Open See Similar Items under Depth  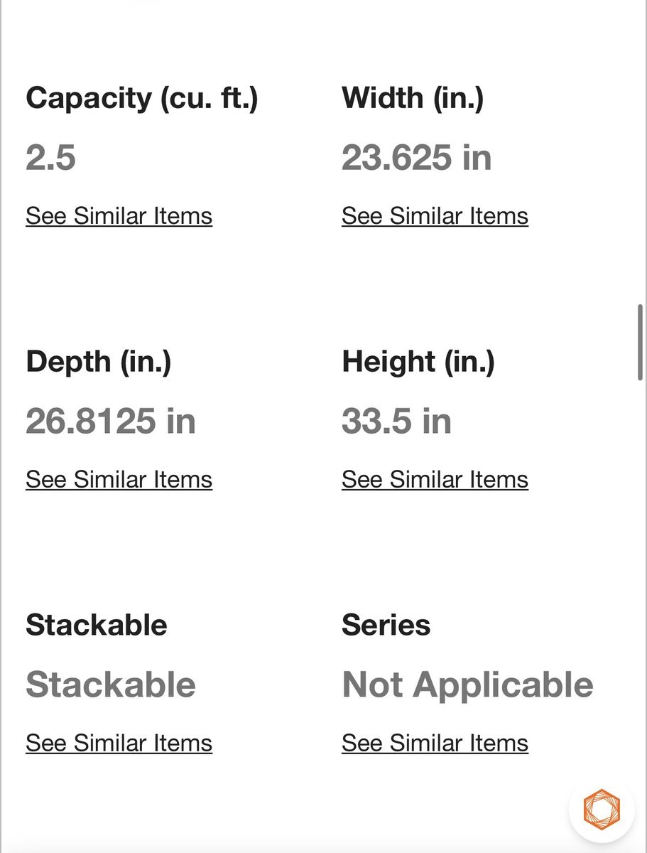119,480
